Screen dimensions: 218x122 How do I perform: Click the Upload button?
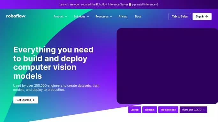[135, 110]
